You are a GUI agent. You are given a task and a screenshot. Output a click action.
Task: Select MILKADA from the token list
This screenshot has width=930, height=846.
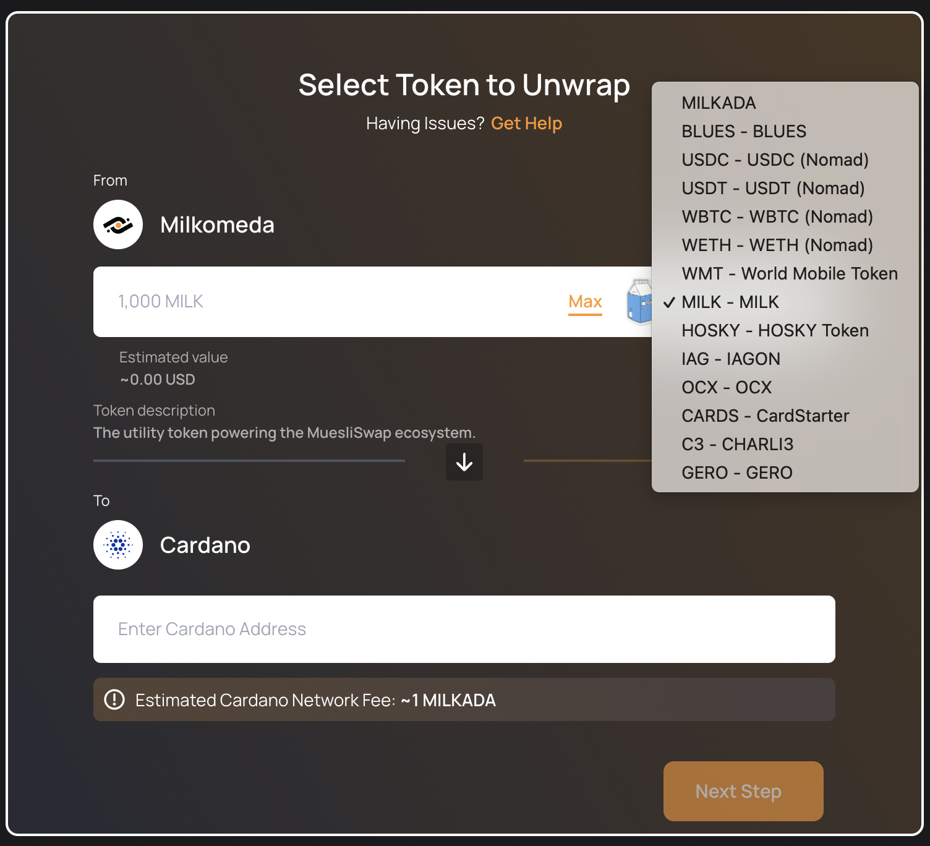[718, 103]
